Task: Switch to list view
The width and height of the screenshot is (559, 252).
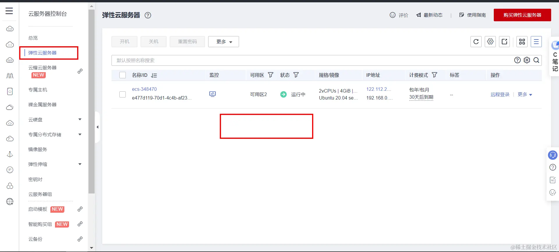Action: pyautogui.click(x=536, y=42)
